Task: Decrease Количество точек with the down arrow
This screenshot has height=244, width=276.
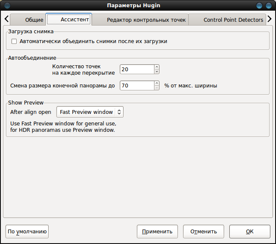Action: pos(157,72)
